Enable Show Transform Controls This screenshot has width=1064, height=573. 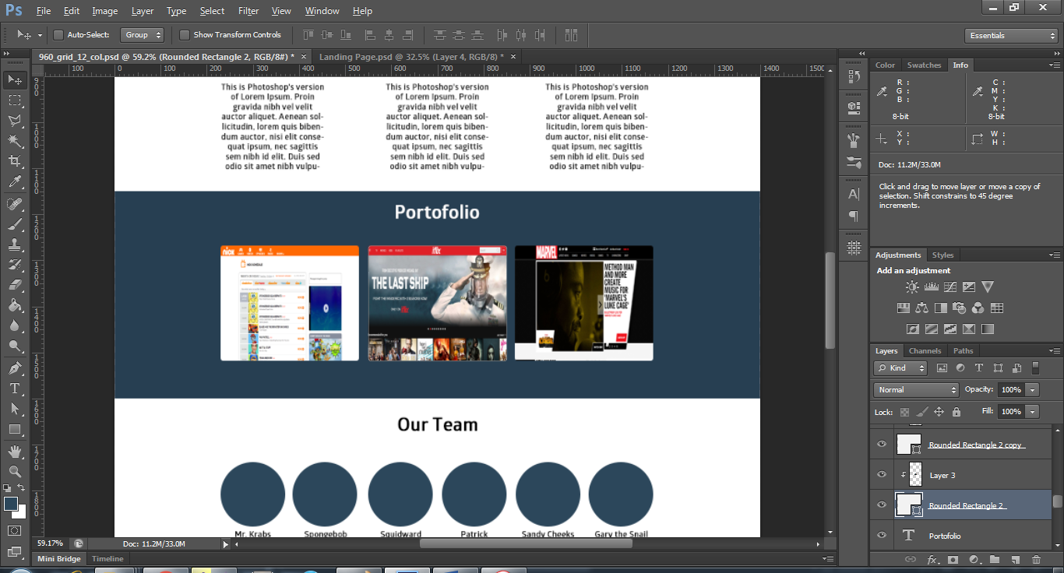(x=184, y=34)
